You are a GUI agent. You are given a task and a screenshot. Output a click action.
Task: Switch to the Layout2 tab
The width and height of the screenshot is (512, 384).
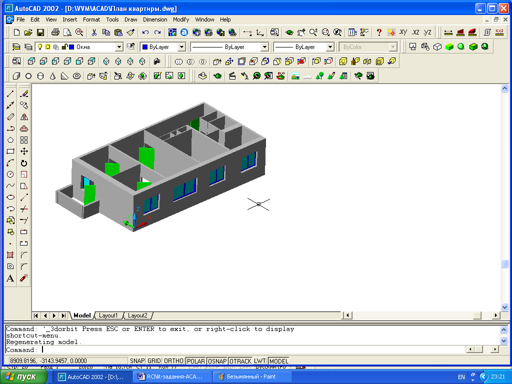click(x=137, y=315)
